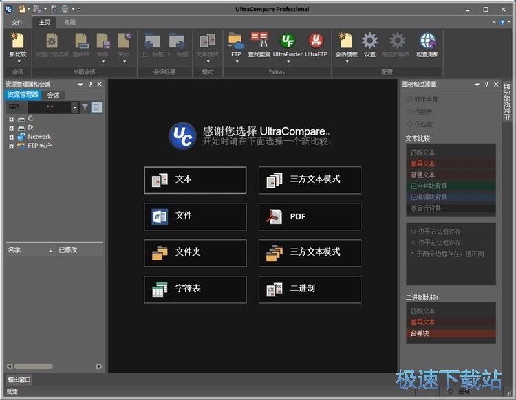Switch to the 布局 ribbon tab
The image size is (516, 400).
[x=69, y=23]
